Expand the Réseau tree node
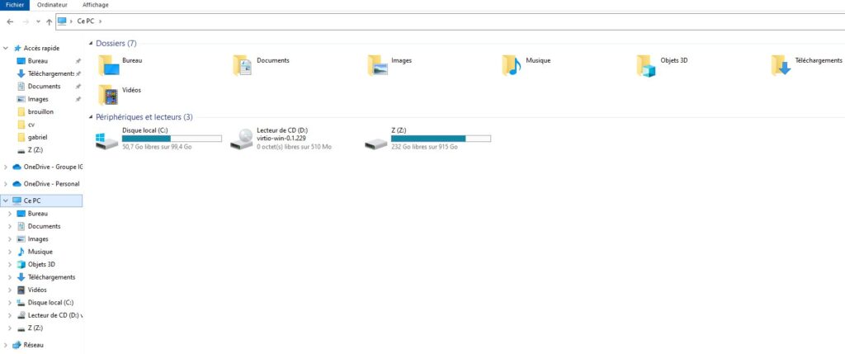 pyautogui.click(x=6, y=345)
